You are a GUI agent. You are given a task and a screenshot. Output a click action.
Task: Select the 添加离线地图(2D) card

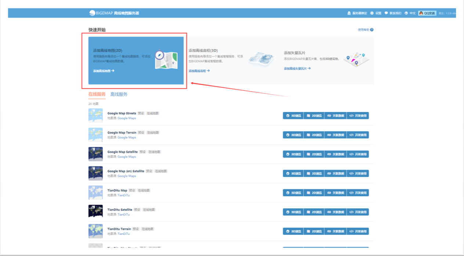tap(136, 61)
